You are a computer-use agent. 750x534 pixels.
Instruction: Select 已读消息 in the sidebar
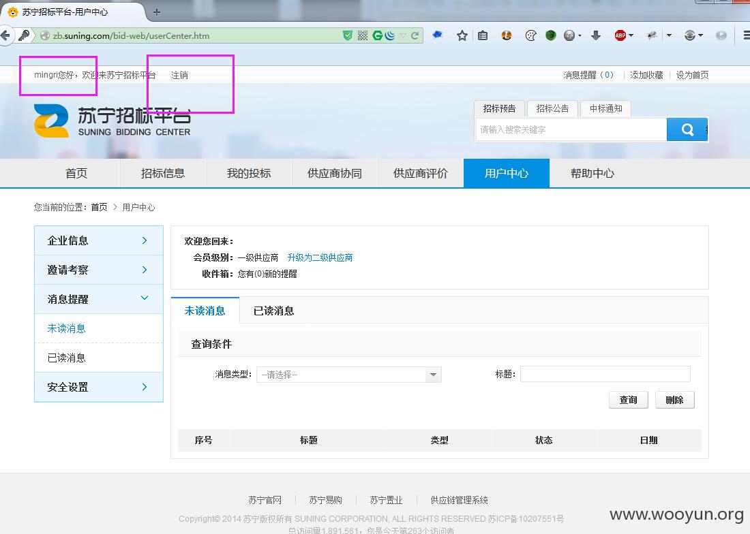[x=67, y=358]
